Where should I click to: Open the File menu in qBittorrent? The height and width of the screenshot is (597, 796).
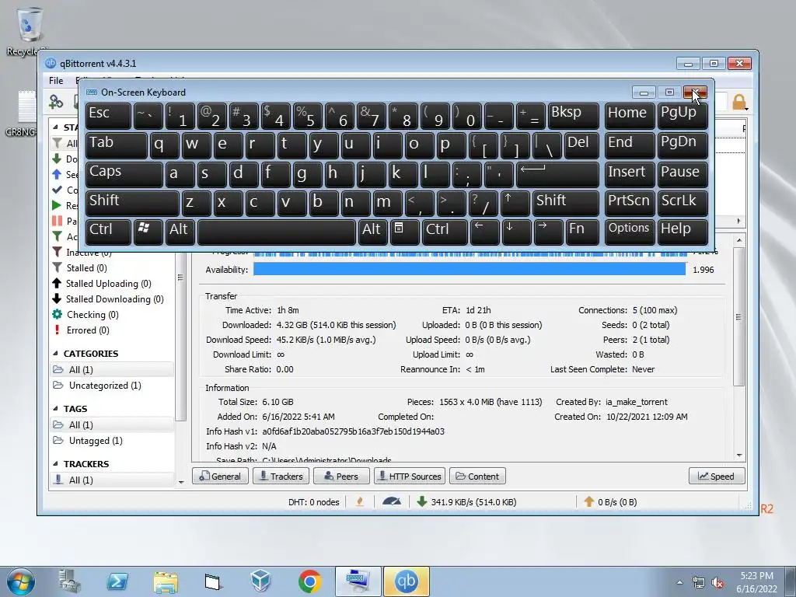pyautogui.click(x=56, y=81)
